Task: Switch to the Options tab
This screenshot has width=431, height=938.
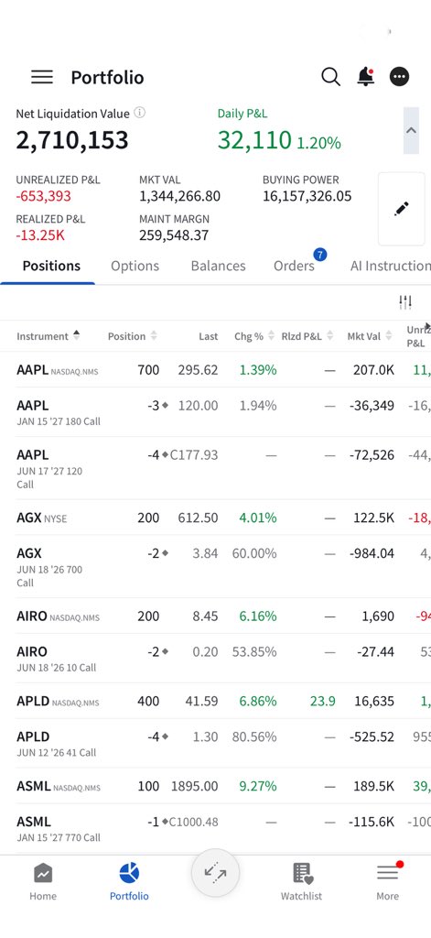Action: [x=135, y=267]
